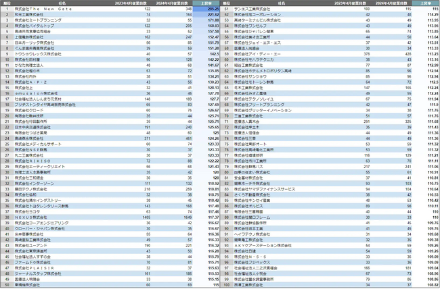Screen dimensions: 440x289
Task: Click 株式会社ヤマダファイナンスサービス name
Action: [265, 189]
